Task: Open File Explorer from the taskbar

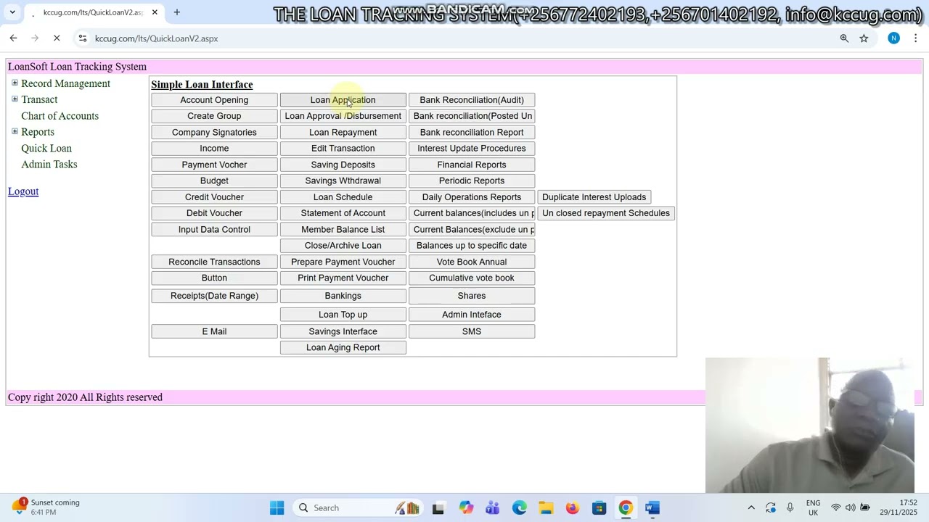Action: click(x=546, y=508)
